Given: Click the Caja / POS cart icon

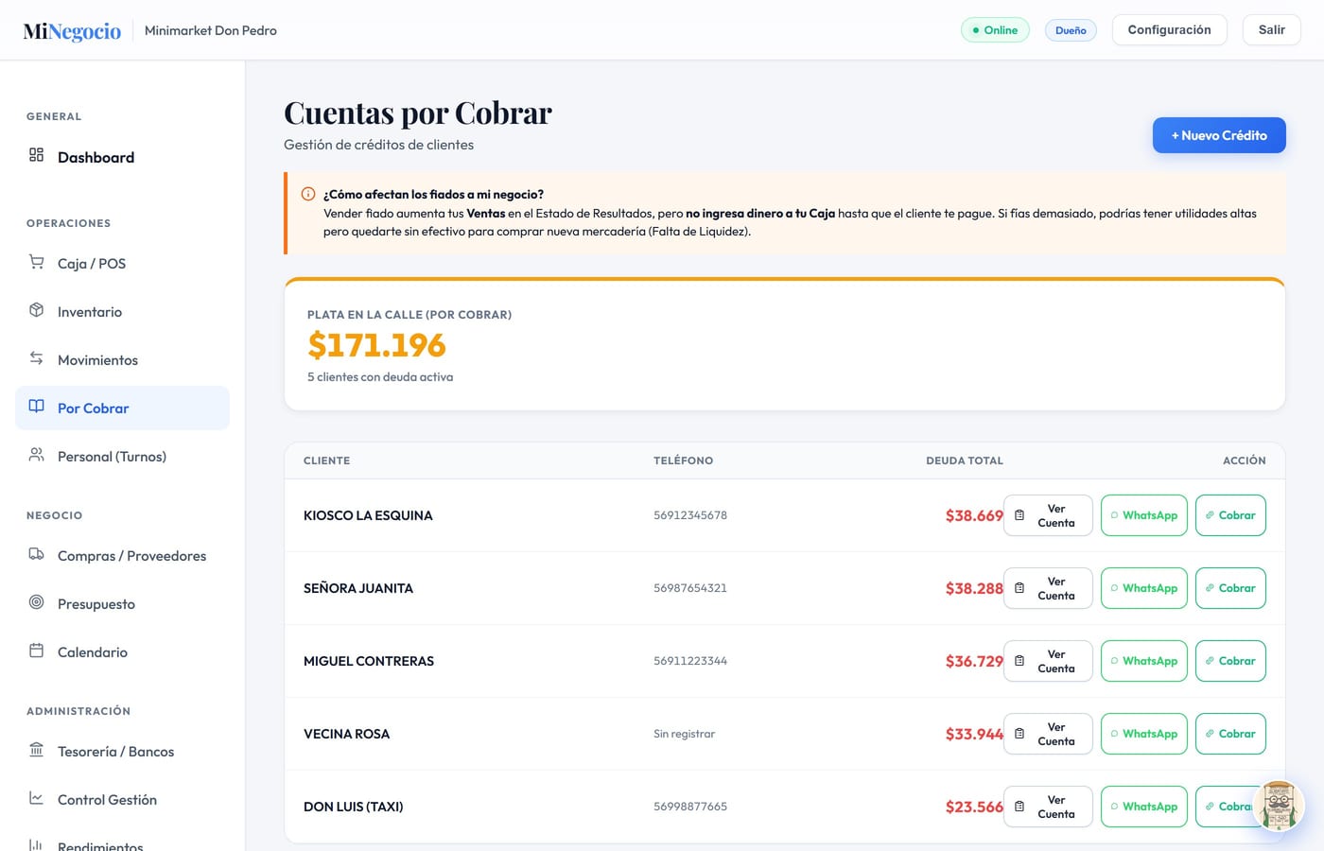Looking at the screenshot, I should [36, 262].
